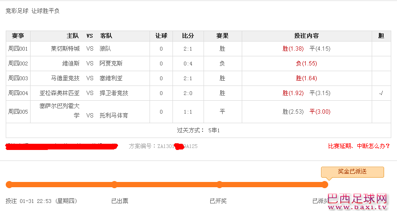Choose the 胜(1.64) bet for 马德里竞技 match

[x=306, y=78]
